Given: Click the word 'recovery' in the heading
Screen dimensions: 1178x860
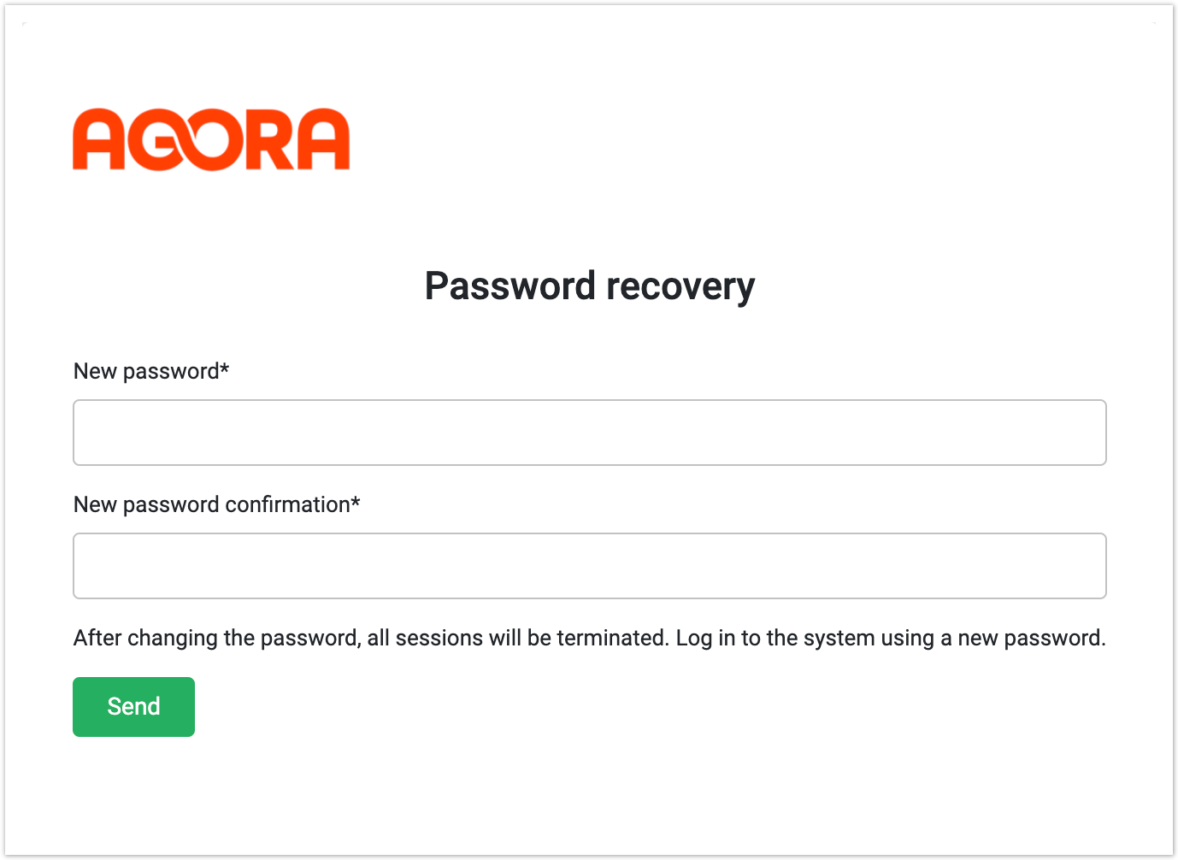Looking at the screenshot, I should click(x=680, y=286).
